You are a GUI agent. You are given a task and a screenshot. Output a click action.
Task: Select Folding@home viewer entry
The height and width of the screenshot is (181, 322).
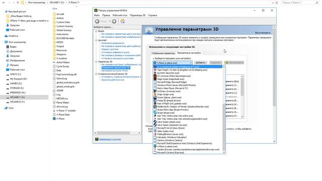[x=170, y=134]
